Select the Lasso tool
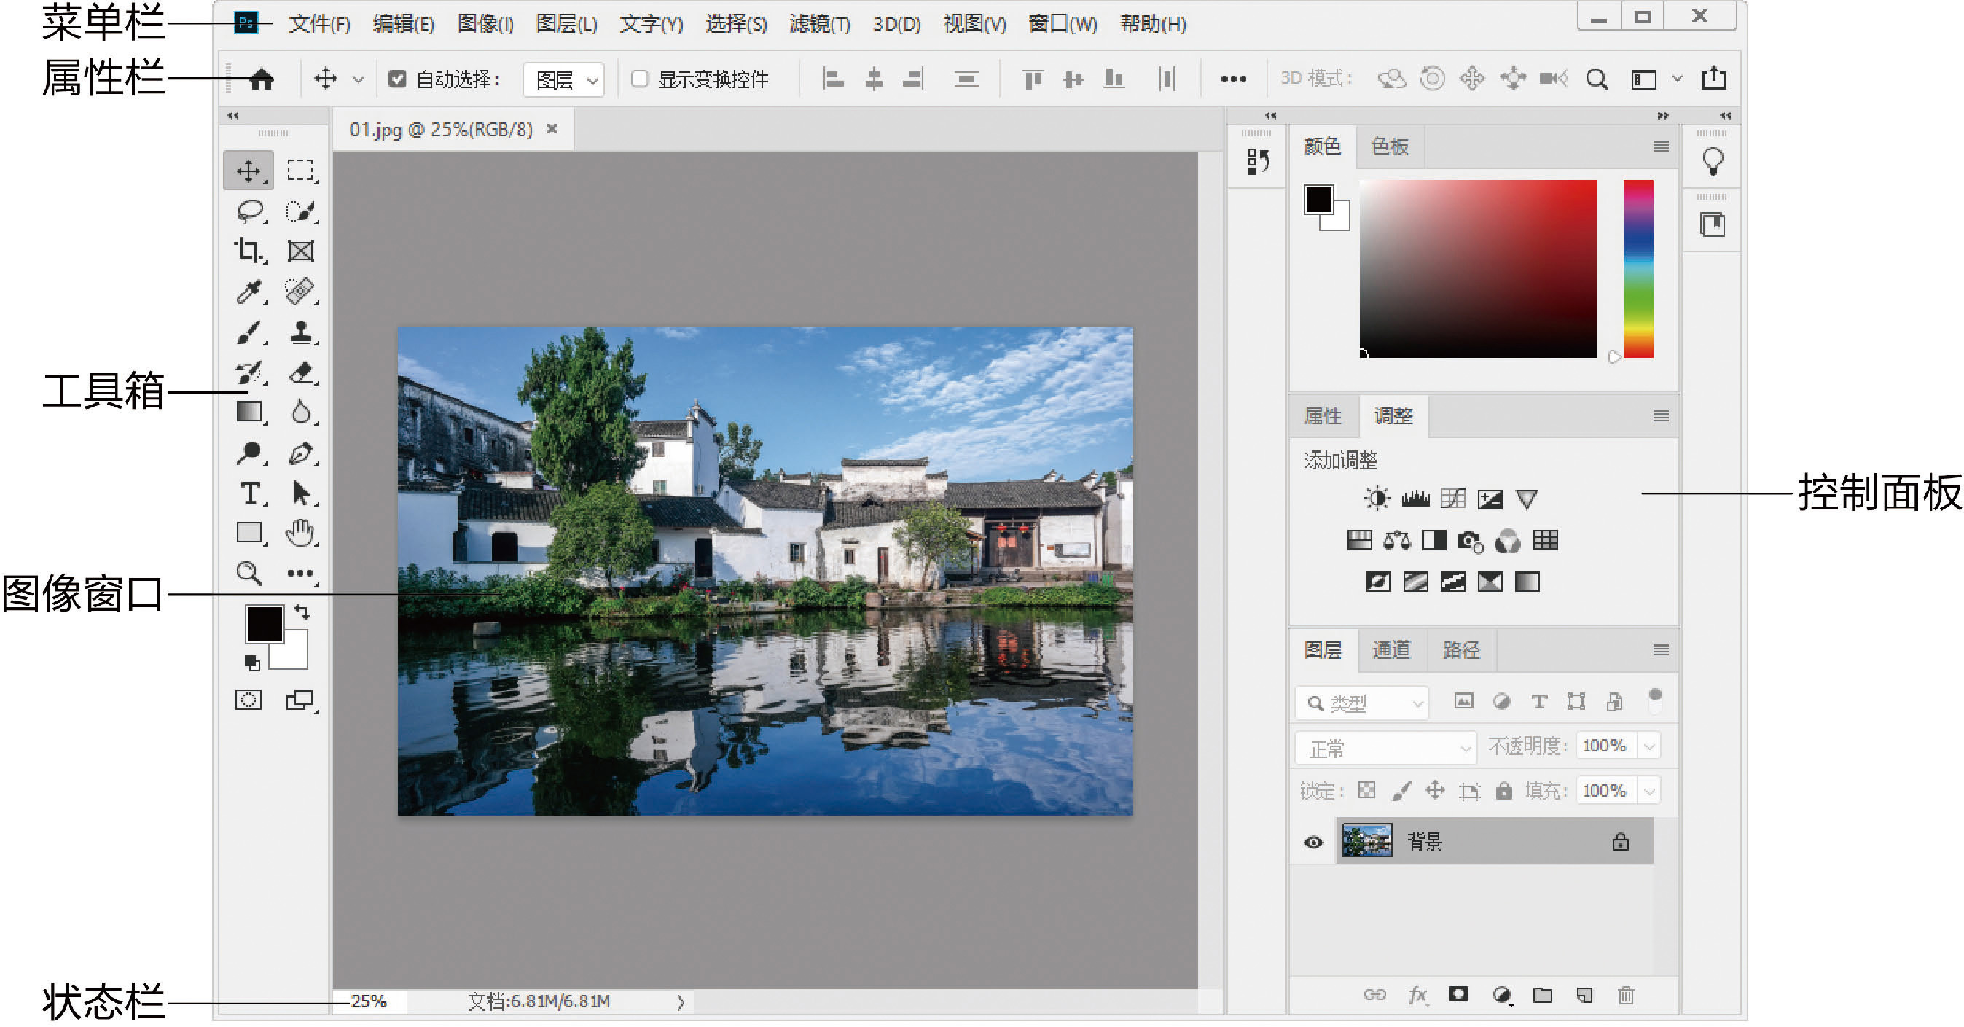 coord(250,211)
